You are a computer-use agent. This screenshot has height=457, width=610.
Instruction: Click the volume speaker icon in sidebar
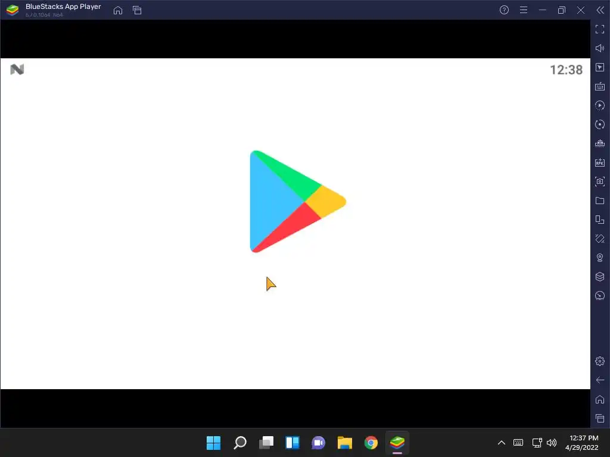600,48
